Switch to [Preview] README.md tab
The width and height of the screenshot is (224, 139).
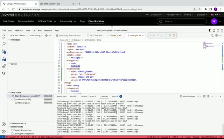point(69,36)
